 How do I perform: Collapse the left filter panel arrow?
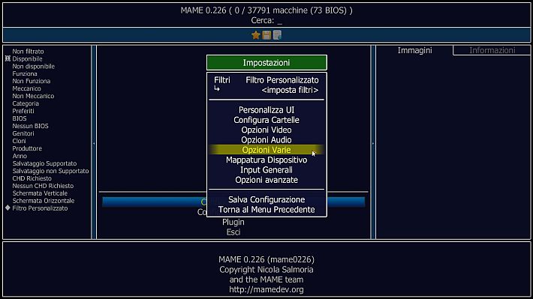[x=94, y=143]
